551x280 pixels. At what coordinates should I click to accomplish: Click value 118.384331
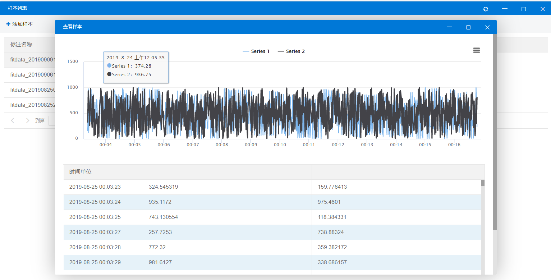332,217
